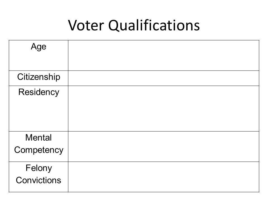Click the blank cell next to Mental Competency
The image size is (268, 201).
[164, 147]
